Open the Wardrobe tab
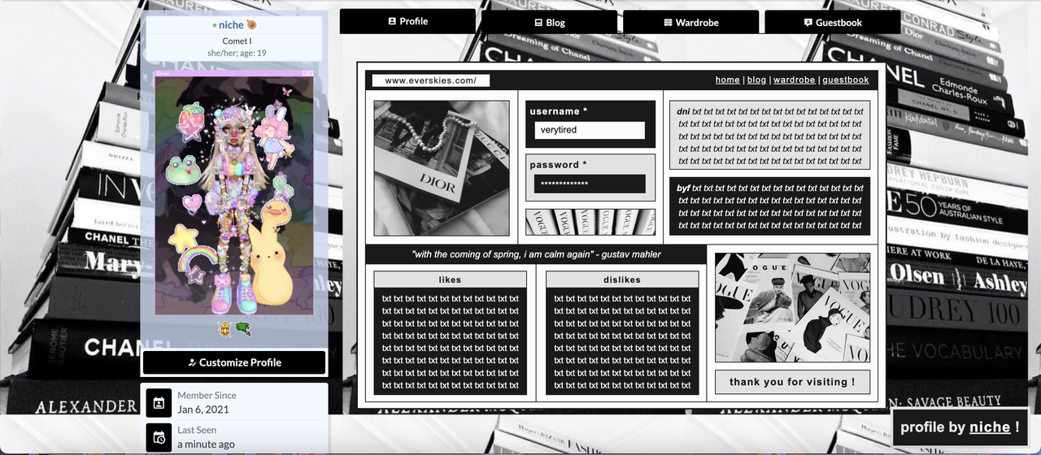The image size is (1041, 455). [x=690, y=23]
